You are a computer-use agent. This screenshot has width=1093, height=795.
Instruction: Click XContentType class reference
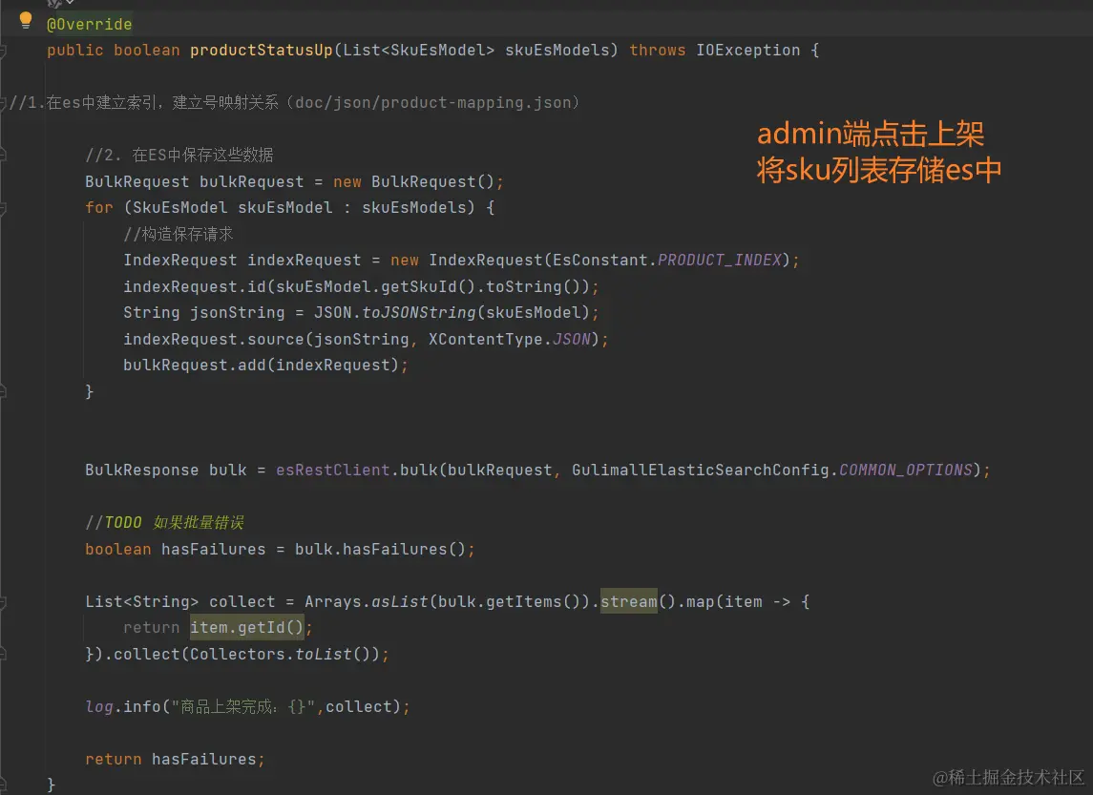pyautogui.click(x=485, y=339)
